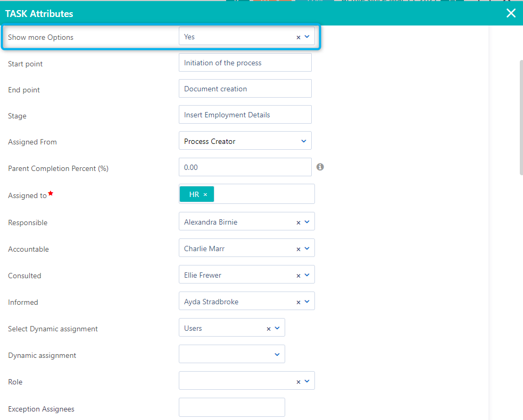Screen dimensions: 523x420
Task: Open the Show more Options dropdown
Action: point(306,36)
